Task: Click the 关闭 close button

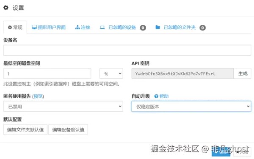Action: coord(242,152)
